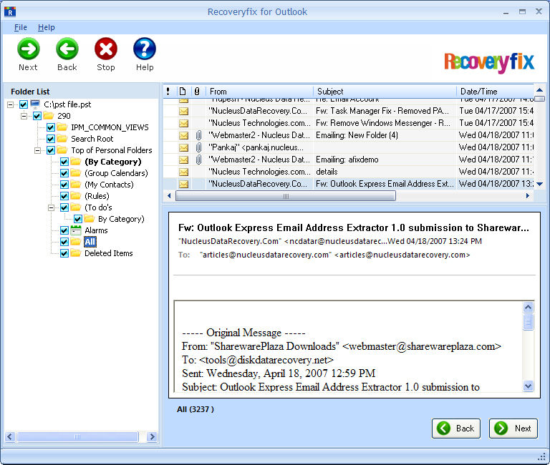Click the folder icon beside 290
The height and width of the screenshot is (465, 550).
49,115
